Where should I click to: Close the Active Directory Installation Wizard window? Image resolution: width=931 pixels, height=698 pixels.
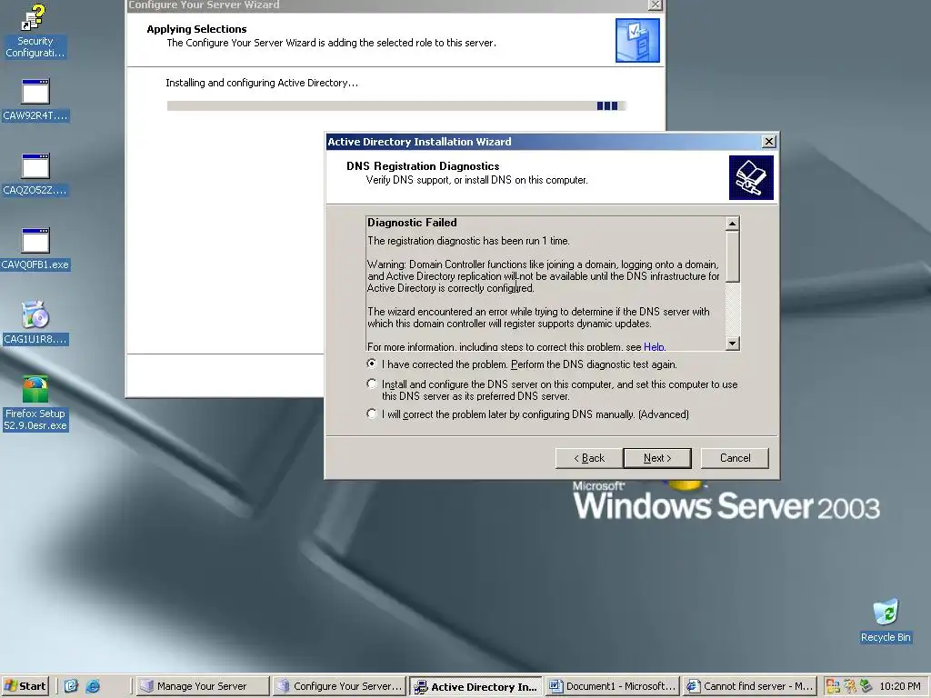[x=768, y=141]
